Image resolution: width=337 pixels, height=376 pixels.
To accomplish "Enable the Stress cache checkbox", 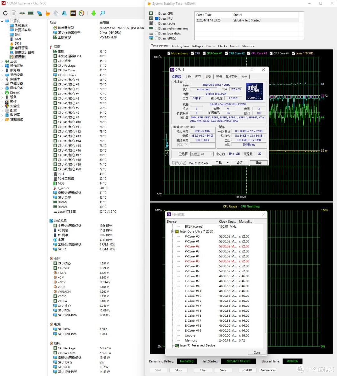I will [x=157, y=23].
